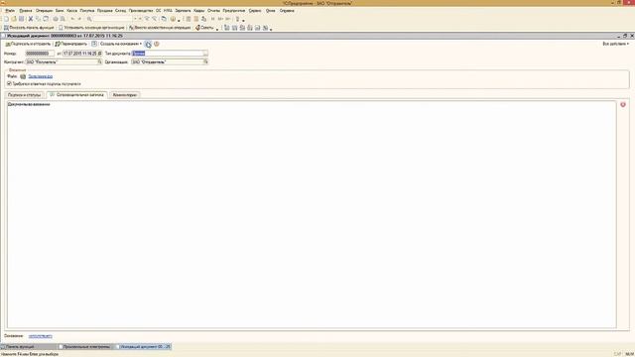
Task: Click in the toolbar search text box
Action: point(113,19)
